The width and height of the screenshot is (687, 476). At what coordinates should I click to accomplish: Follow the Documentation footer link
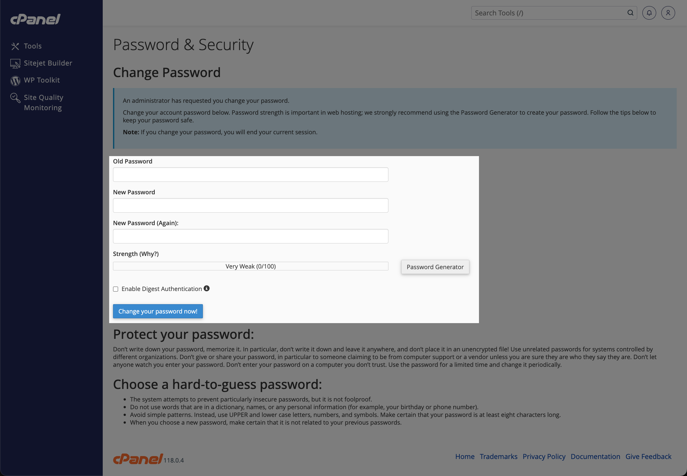595,456
